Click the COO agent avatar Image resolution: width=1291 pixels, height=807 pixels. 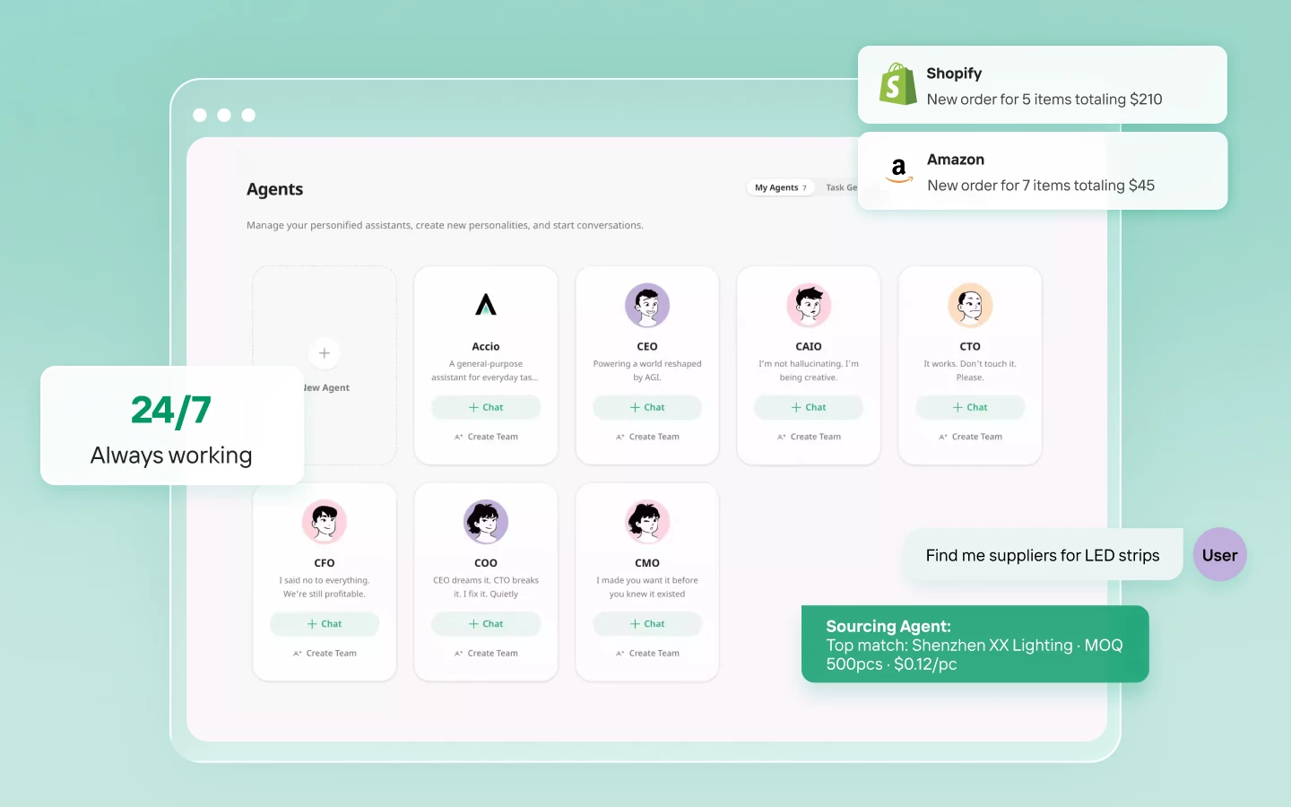click(x=486, y=522)
